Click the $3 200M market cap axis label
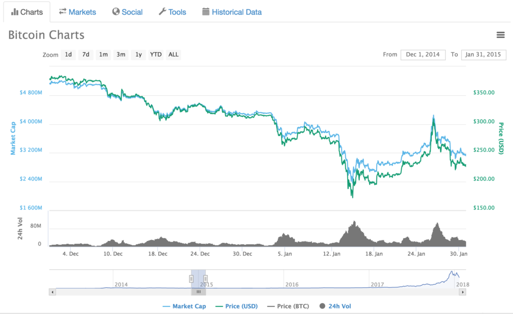 [31, 150]
